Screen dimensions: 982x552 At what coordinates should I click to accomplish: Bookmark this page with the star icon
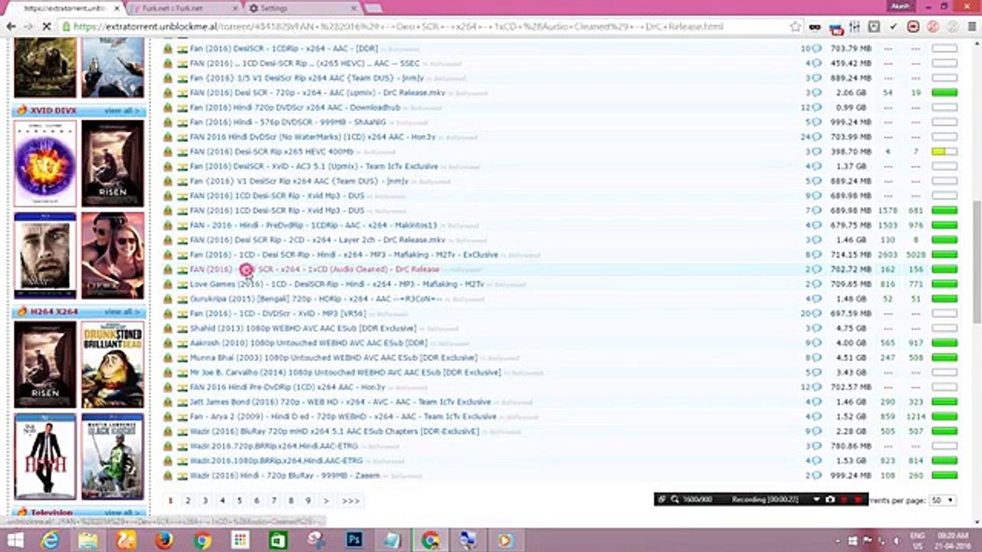[x=796, y=26]
